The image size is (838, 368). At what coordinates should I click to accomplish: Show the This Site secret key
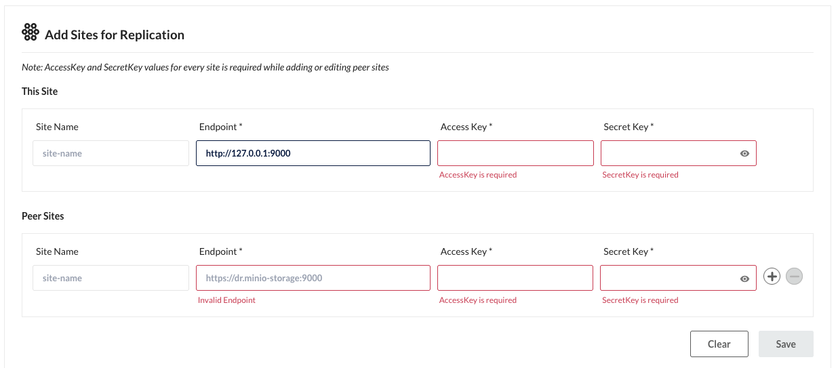(x=744, y=154)
